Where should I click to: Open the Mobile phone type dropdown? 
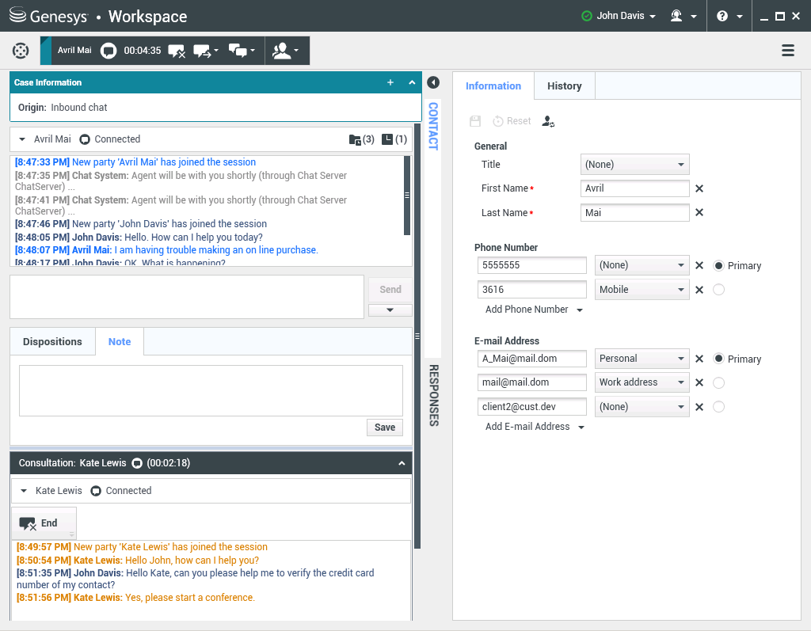pyautogui.click(x=642, y=290)
